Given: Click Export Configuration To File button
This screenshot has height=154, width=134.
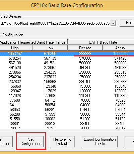Looking at the screenshot, I should pyautogui.click(x=99, y=141).
